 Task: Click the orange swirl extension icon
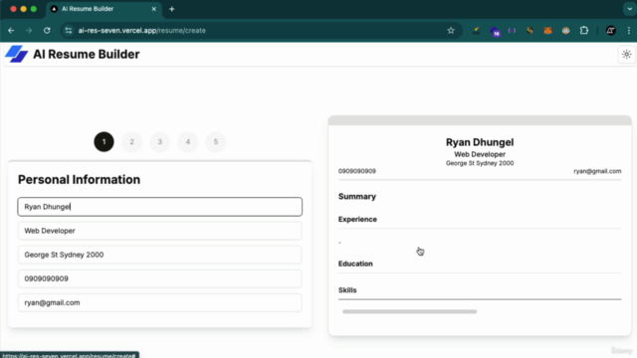pos(530,31)
